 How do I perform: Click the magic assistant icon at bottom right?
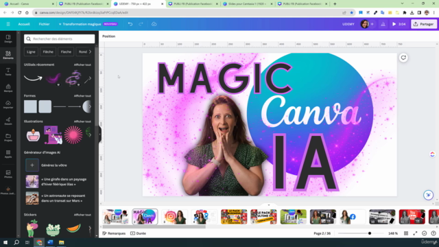(x=428, y=195)
